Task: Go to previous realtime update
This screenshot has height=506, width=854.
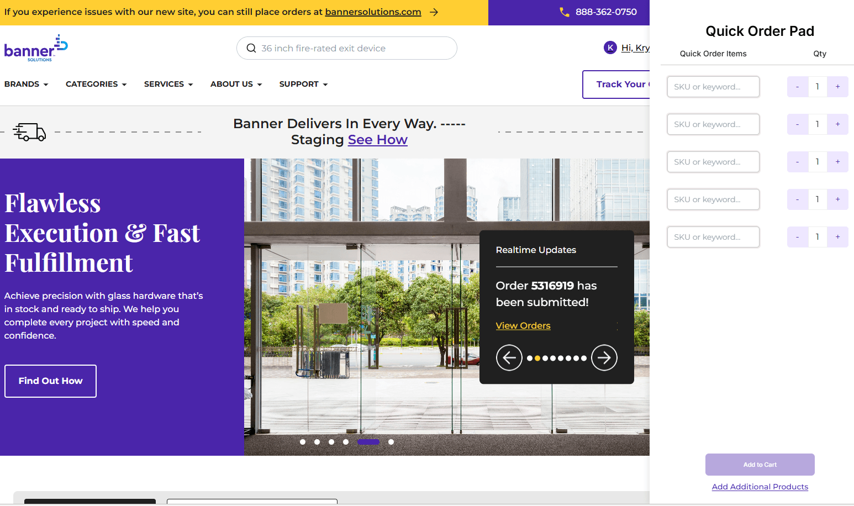Action: 509,358
